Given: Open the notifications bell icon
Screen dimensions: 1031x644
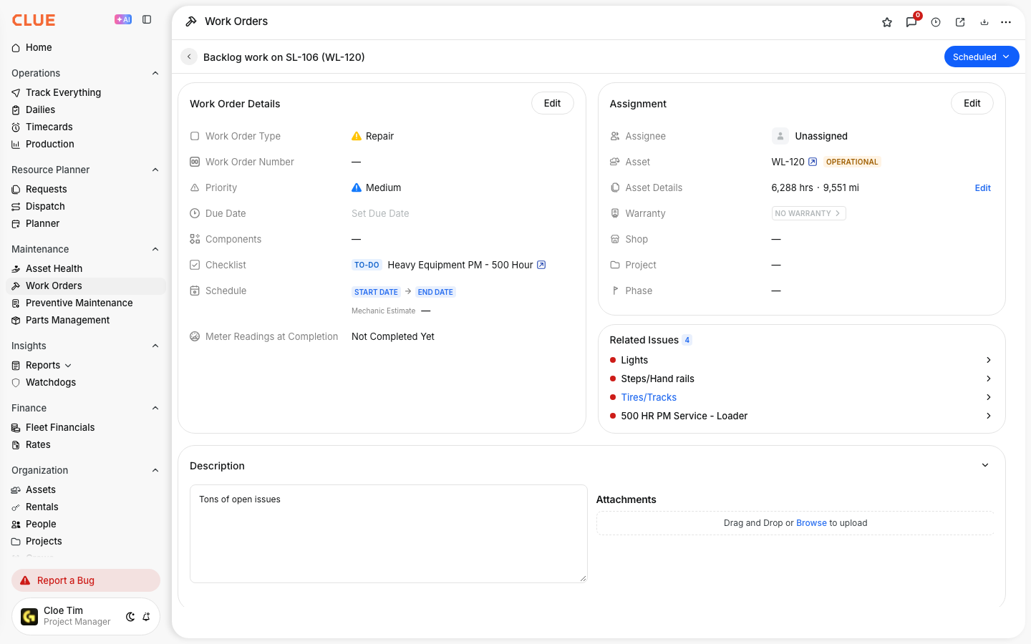Looking at the screenshot, I should tap(146, 617).
